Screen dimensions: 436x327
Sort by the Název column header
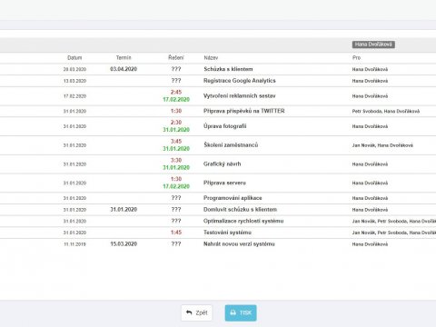211,57
